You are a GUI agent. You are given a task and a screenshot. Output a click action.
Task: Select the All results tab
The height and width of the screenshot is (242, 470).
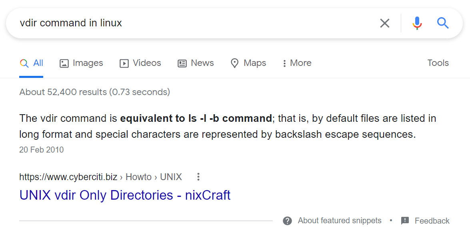(32, 63)
